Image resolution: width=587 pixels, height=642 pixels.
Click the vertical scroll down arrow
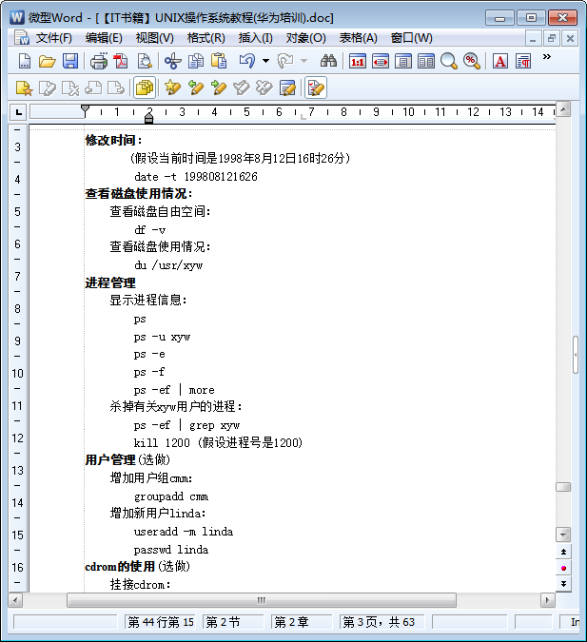click(x=563, y=535)
